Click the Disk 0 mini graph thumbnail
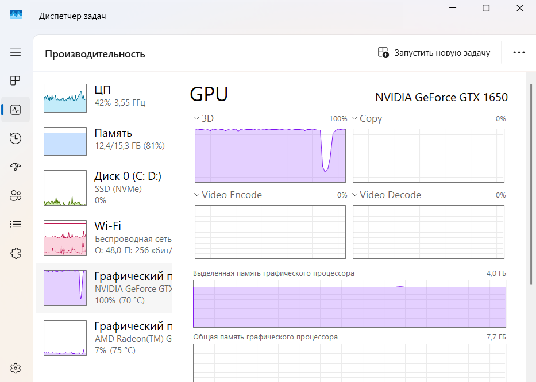This screenshot has height=382, width=536. click(65, 188)
